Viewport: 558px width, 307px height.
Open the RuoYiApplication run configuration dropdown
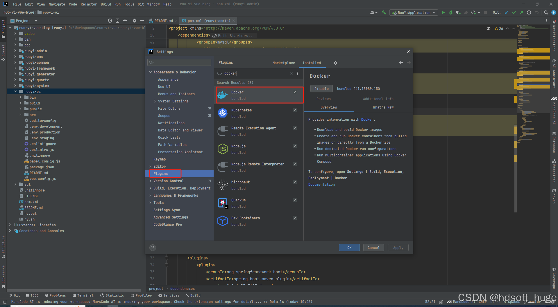pyautogui.click(x=414, y=12)
